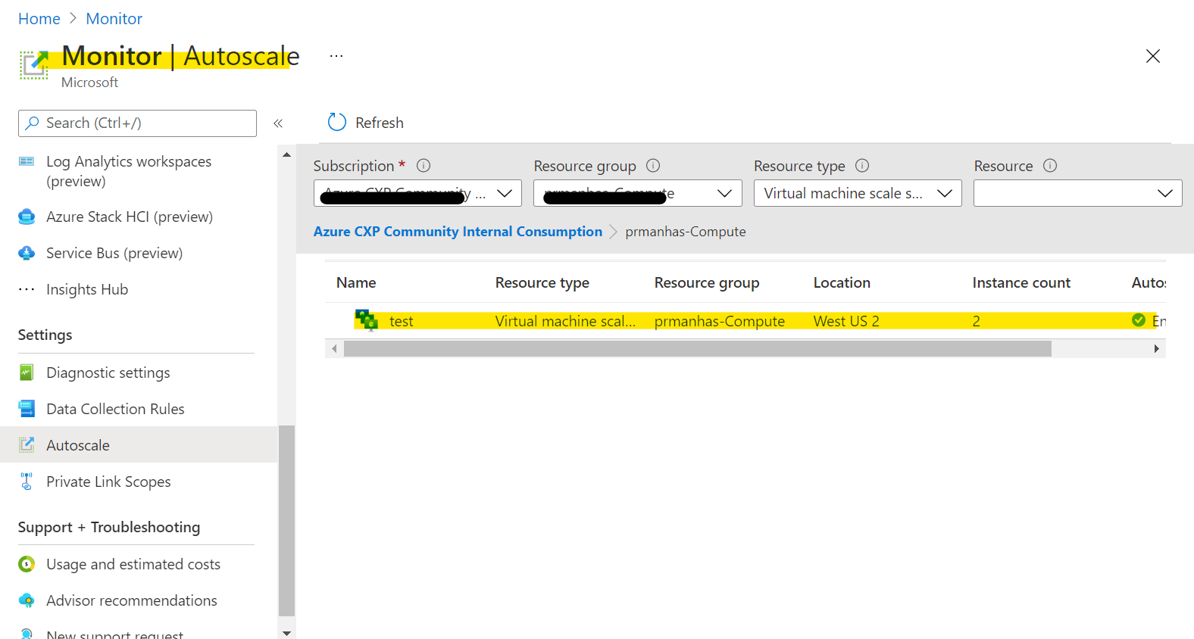Screen dimensions: 1194x639
Task: Click the table horizontal scrollbar thumb
Action: pos(698,348)
